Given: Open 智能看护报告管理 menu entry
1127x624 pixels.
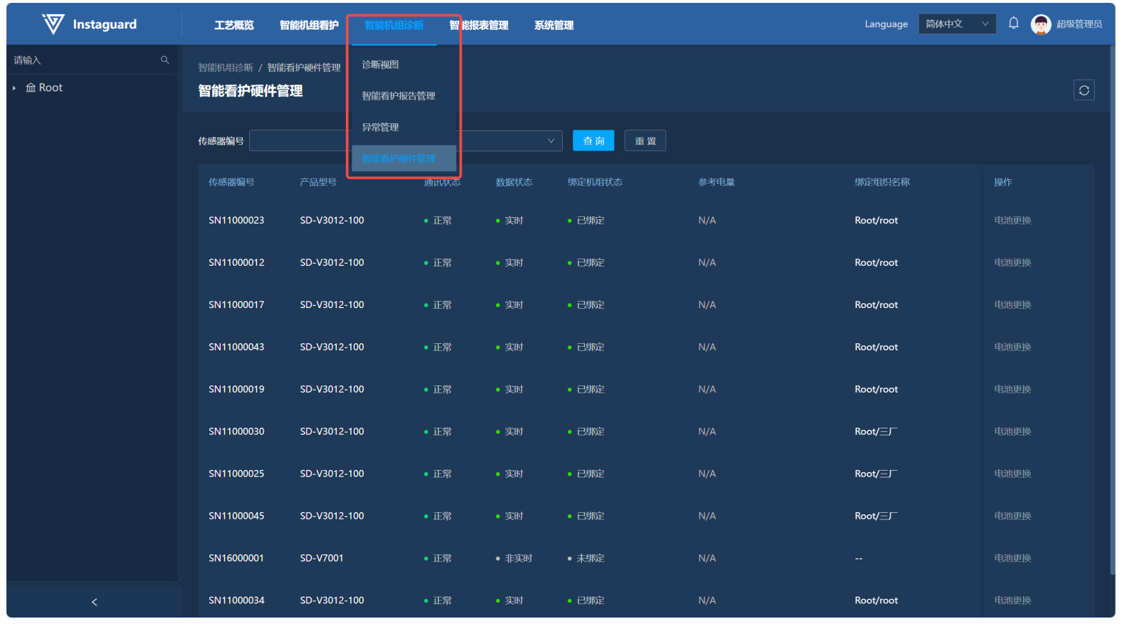Looking at the screenshot, I should click(x=398, y=96).
